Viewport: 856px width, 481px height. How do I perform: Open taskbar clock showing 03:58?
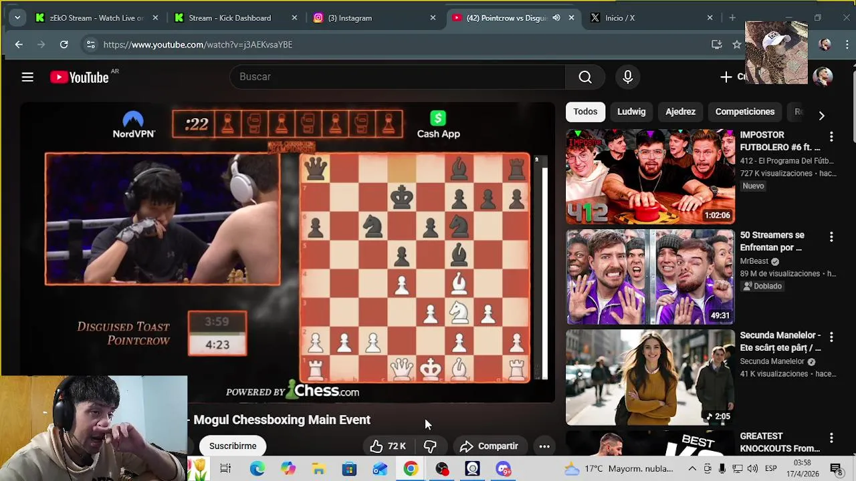[802, 468]
